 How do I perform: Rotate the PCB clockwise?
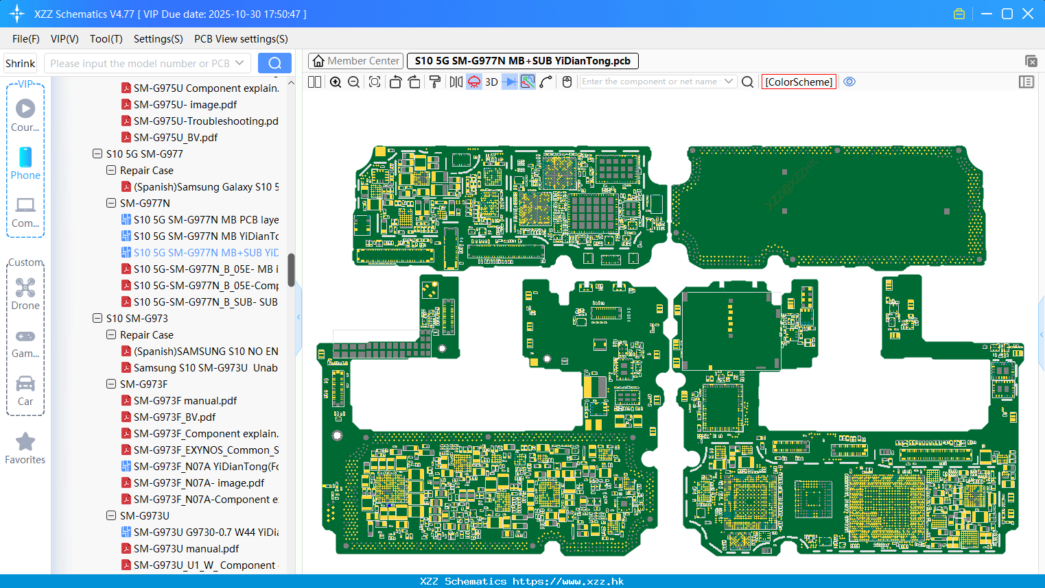coord(414,82)
